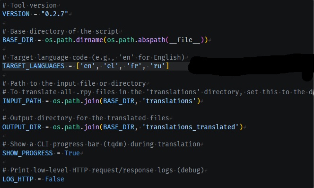
Task: Click the 'translations_translated' string
Action: 191,127
